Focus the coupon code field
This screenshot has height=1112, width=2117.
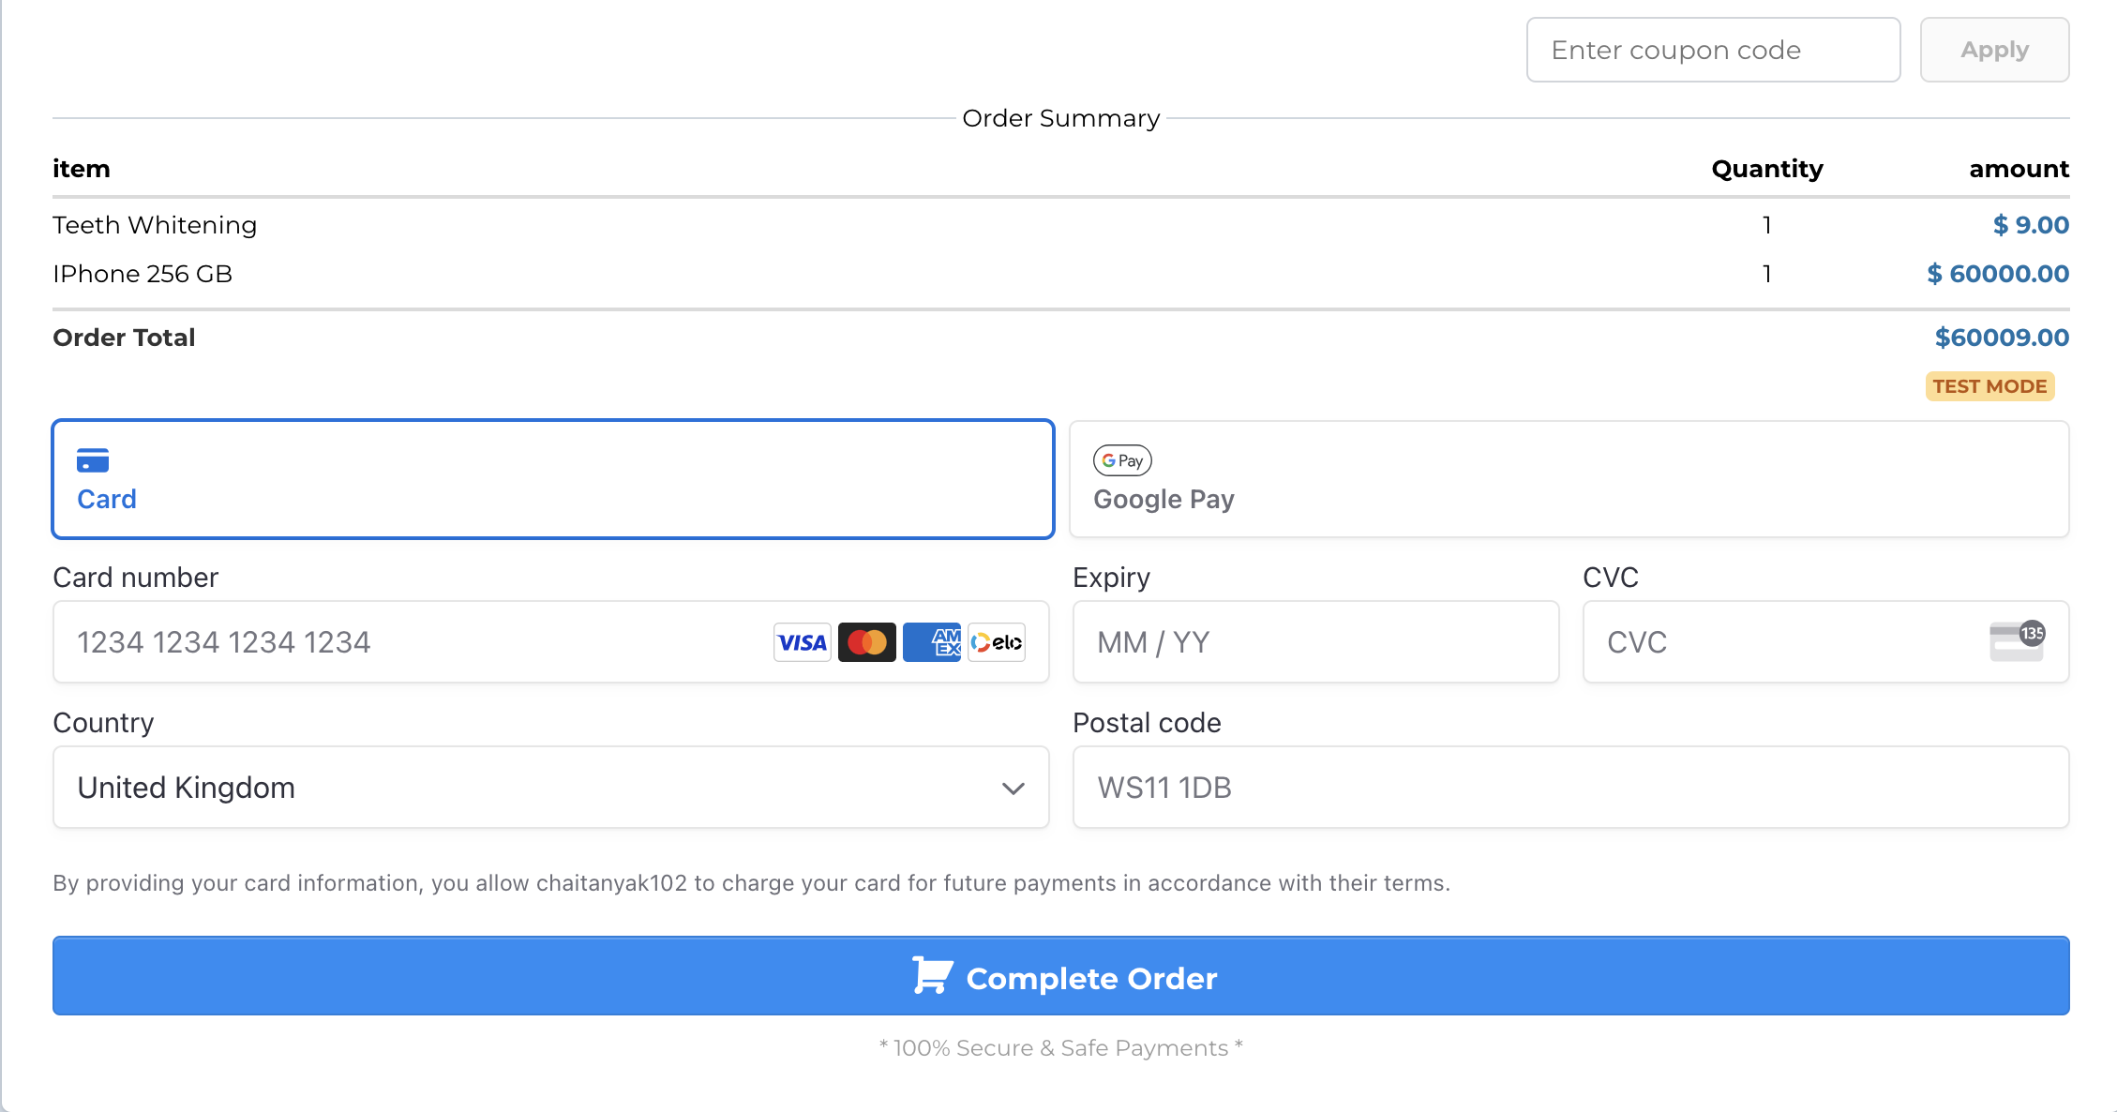pos(1713,50)
